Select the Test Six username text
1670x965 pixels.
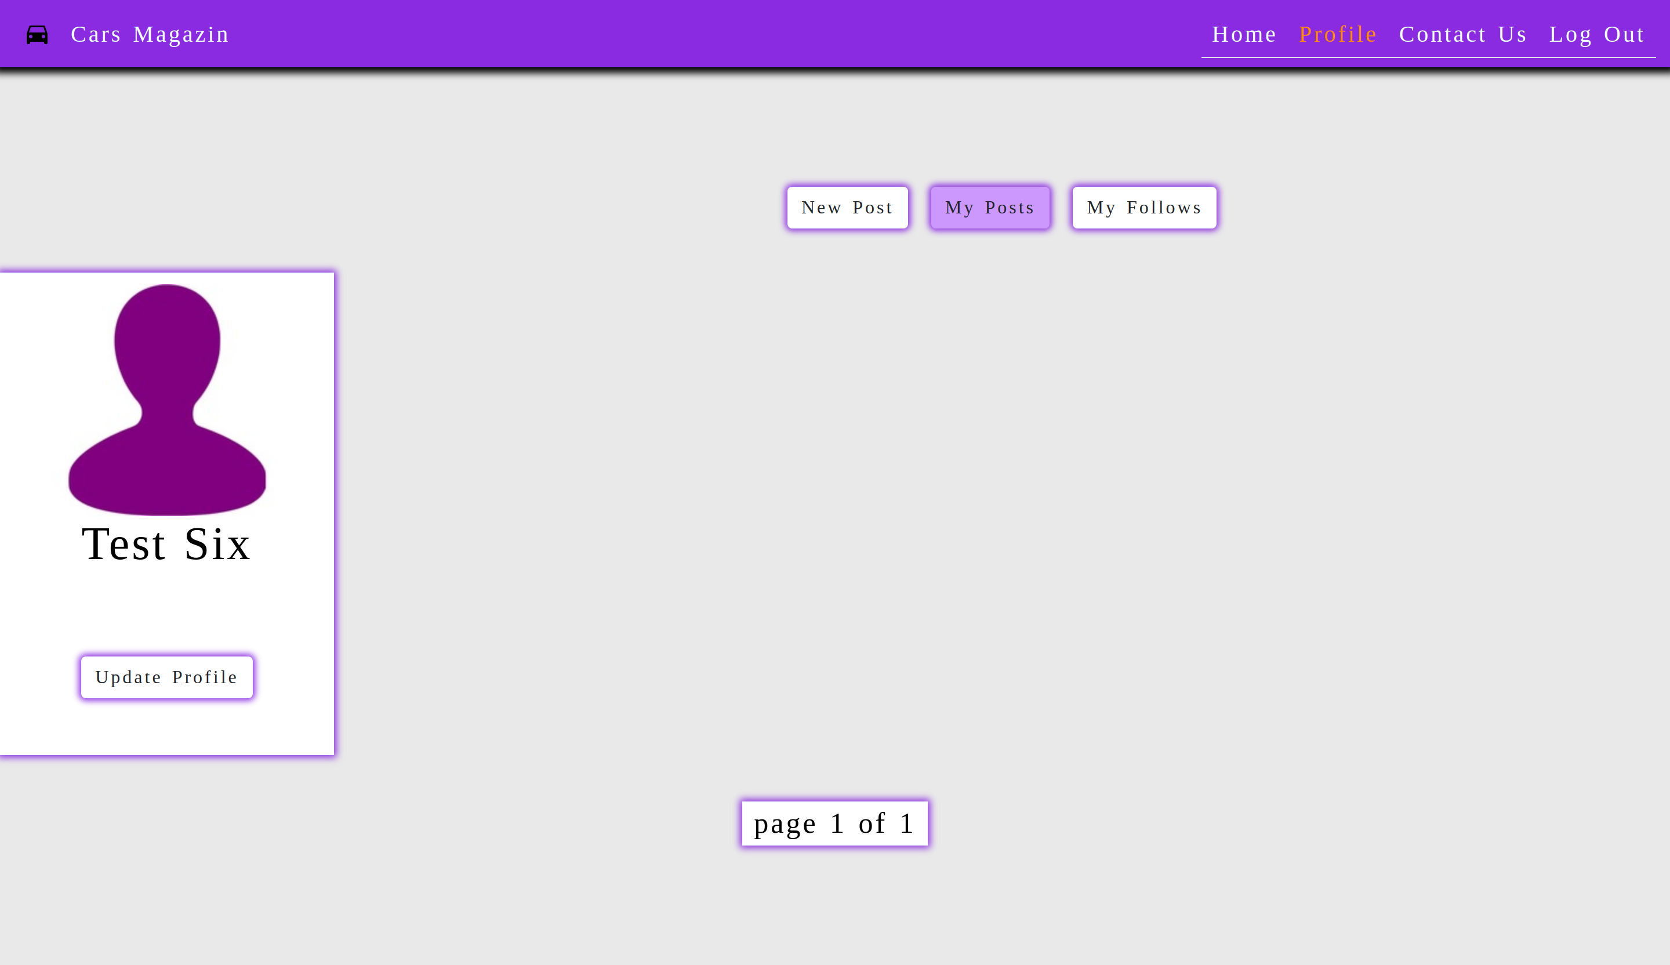[166, 545]
